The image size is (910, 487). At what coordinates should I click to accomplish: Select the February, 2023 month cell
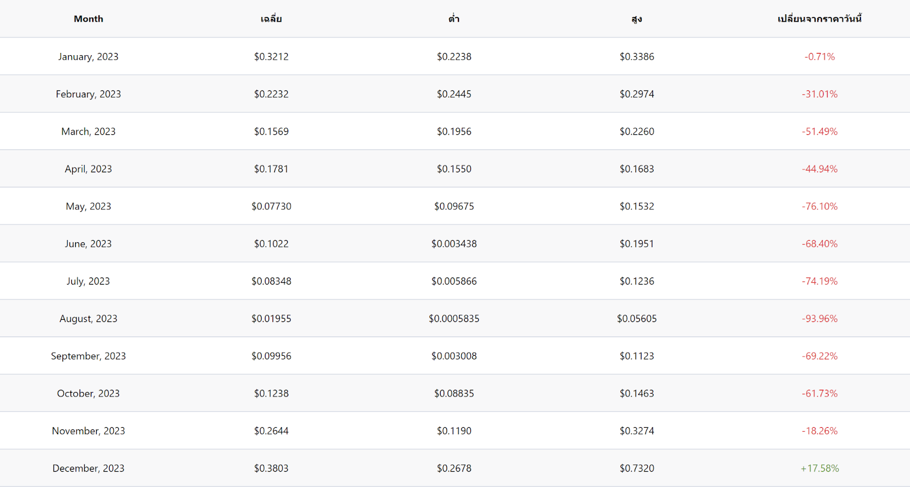[x=88, y=94]
